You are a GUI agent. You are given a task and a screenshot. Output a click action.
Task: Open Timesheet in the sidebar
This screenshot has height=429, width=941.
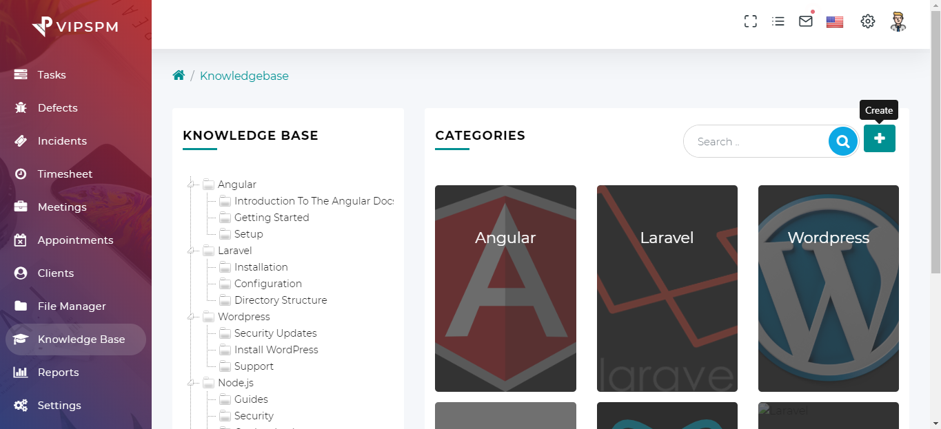[x=65, y=174]
